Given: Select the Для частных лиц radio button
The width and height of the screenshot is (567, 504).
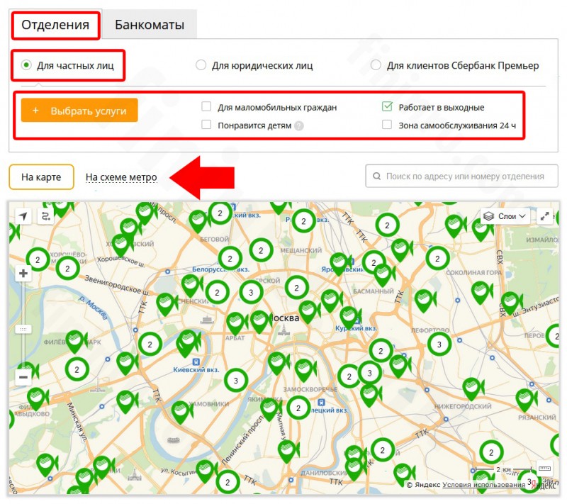Looking at the screenshot, I should pos(26,65).
